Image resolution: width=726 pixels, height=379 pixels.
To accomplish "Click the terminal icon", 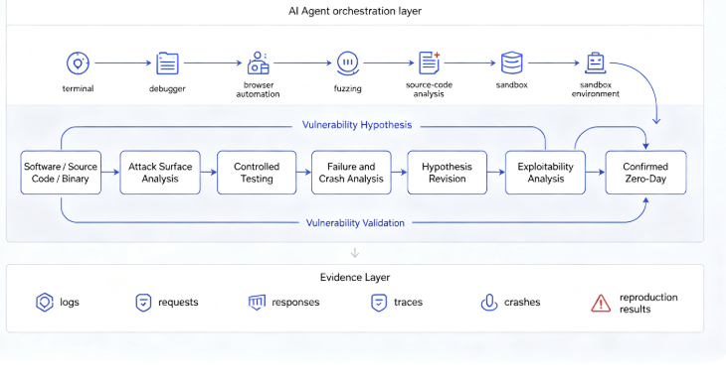I will (78, 63).
